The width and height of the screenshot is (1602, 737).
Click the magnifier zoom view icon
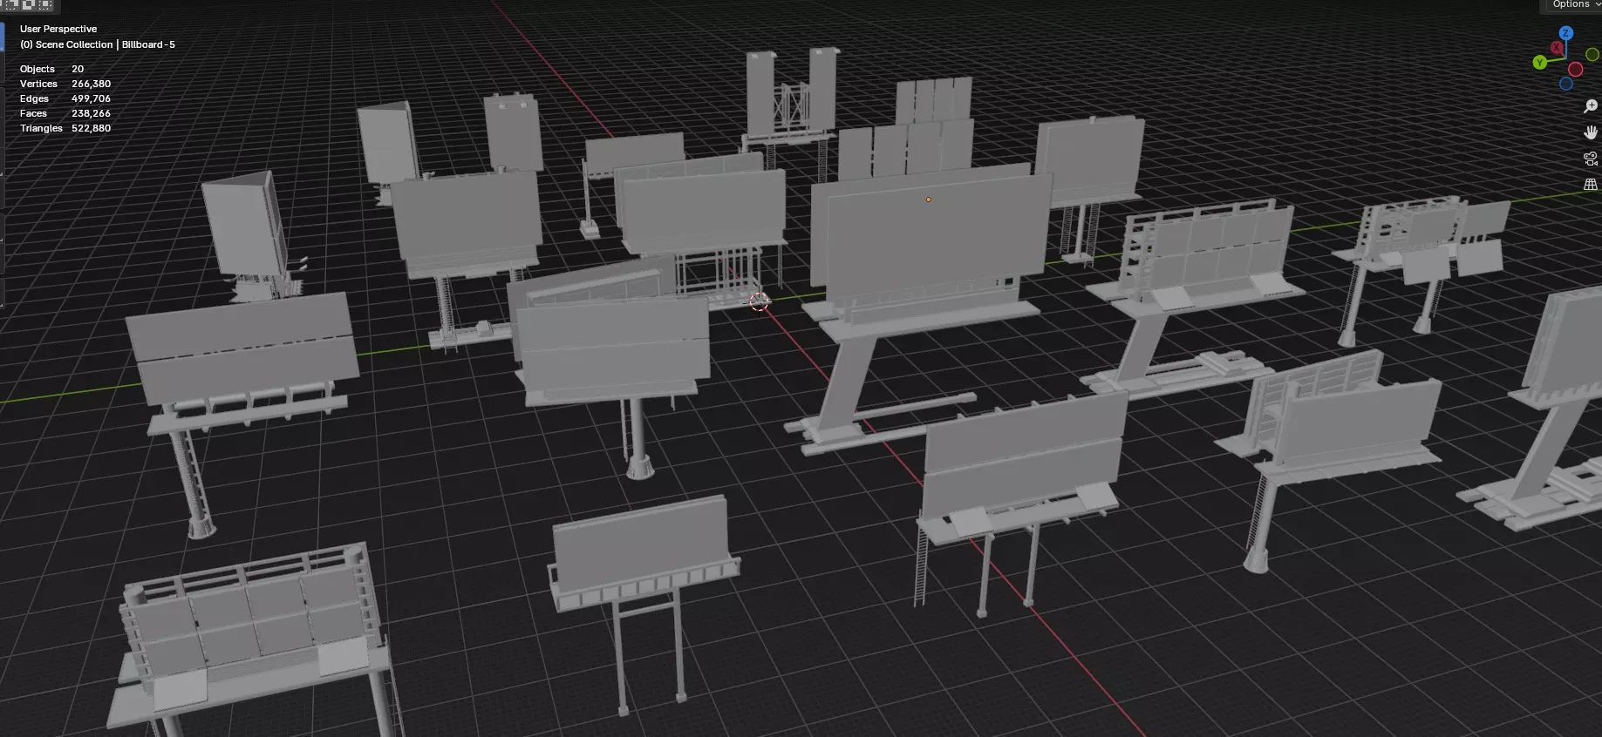tap(1591, 105)
